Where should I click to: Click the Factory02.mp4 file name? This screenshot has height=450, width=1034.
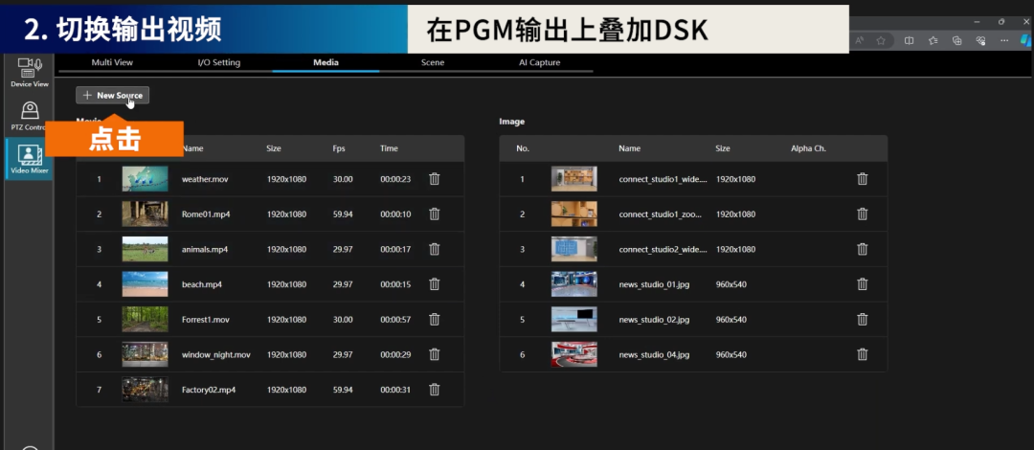pyautogui.click(x=209, y=390)
